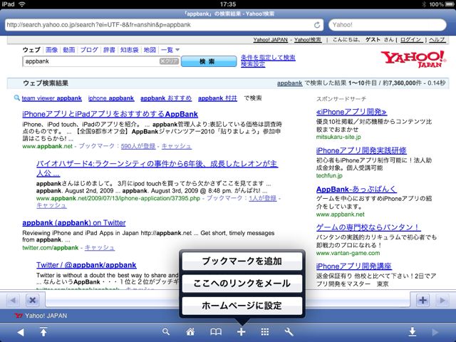Viewport: 456px width, 342px height.
Task: Open sponsored AppBank-あっぷばんく ad
Action: click(356, 190)
